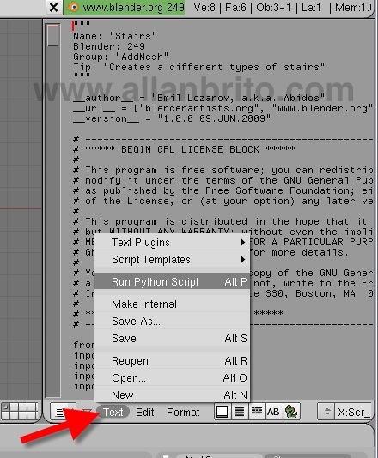Screen dimensions: 378x458
Task: Select Reopen from Text menu
Action: tap(172, 361)
